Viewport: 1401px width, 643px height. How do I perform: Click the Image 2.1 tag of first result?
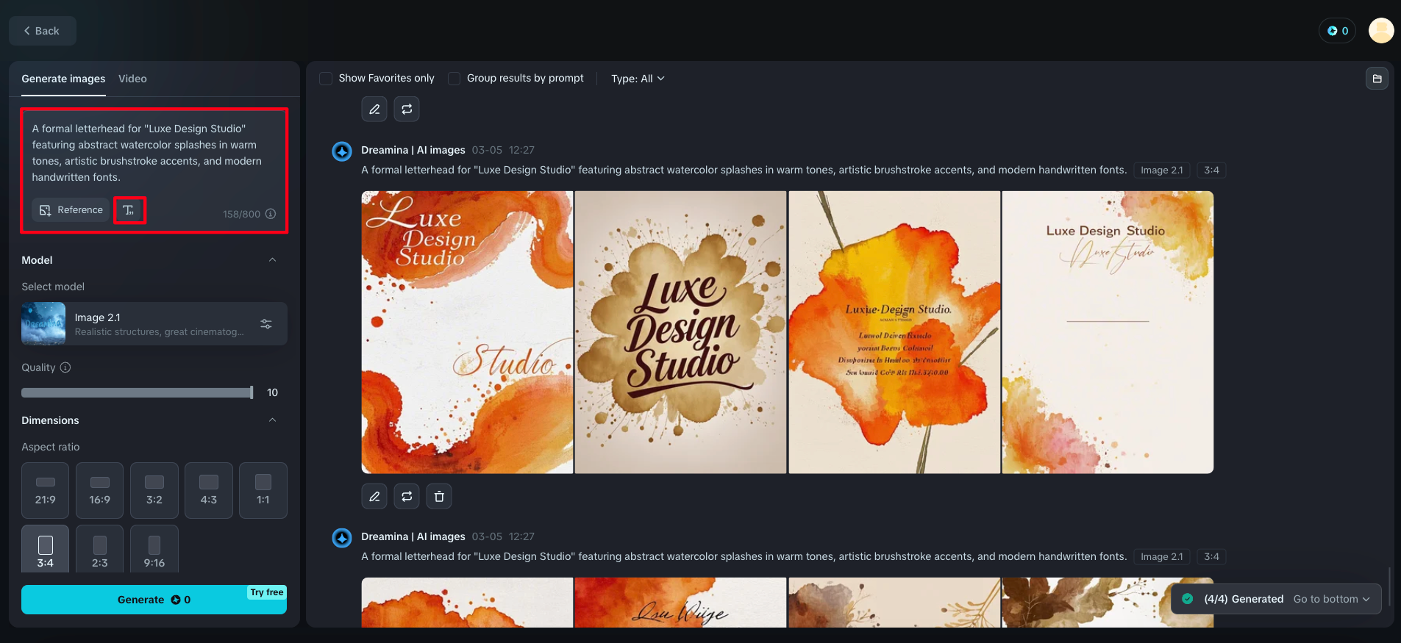click(1162, 170)
